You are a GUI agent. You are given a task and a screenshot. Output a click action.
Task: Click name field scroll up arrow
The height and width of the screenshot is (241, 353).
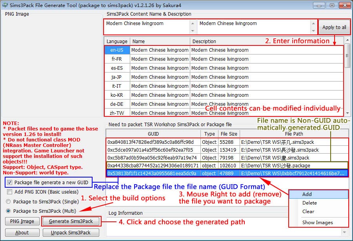(x=193, y=24)
